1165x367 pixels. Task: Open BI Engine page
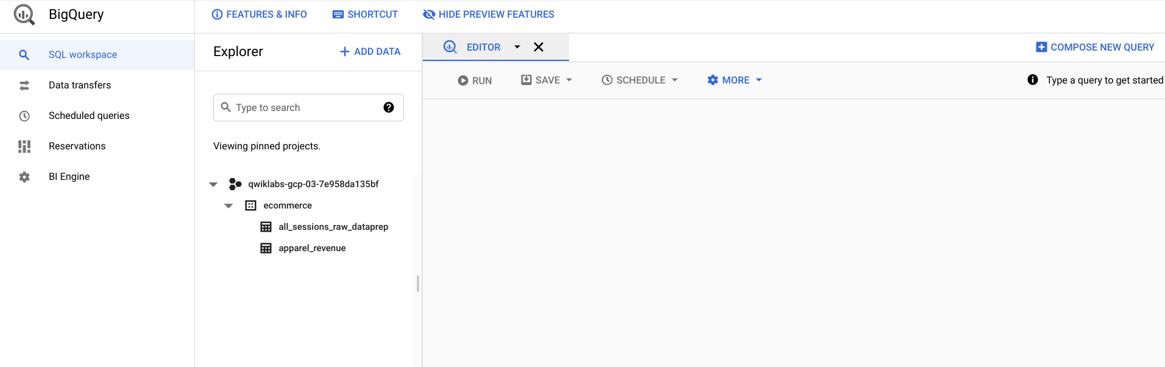(97, 177)
